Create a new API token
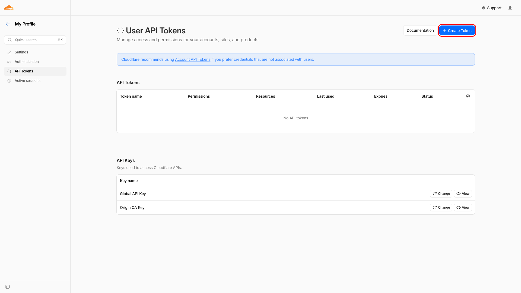The height and width of the screenshot is (293, 521). click(x=457, y=30)
